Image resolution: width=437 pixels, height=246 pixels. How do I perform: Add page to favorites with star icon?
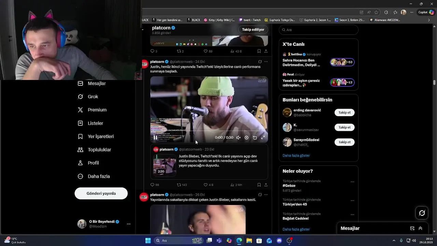376,12
